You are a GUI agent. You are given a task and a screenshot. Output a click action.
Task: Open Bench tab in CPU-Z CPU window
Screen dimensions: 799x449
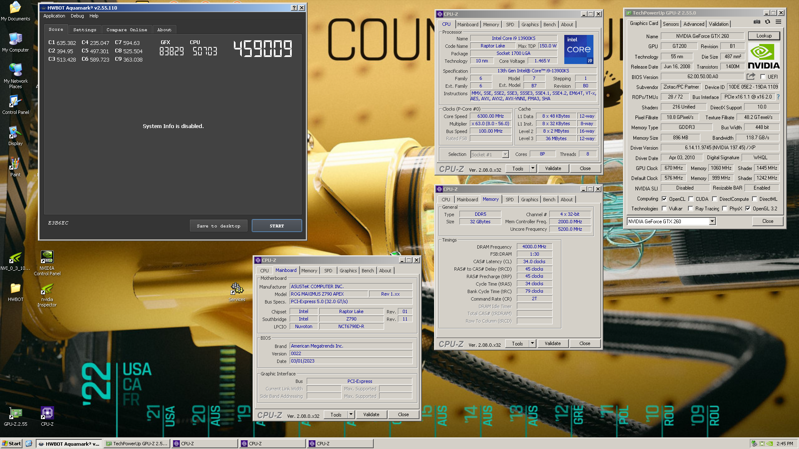coord(549,25)
